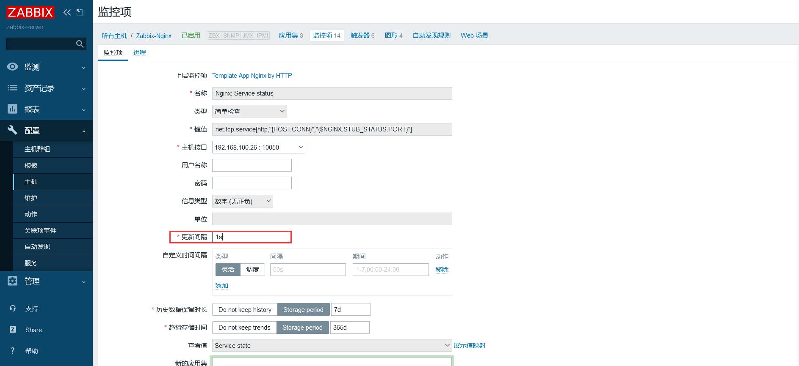Open 模板 menu item
The image size is (799, 366).
point(53,166)
